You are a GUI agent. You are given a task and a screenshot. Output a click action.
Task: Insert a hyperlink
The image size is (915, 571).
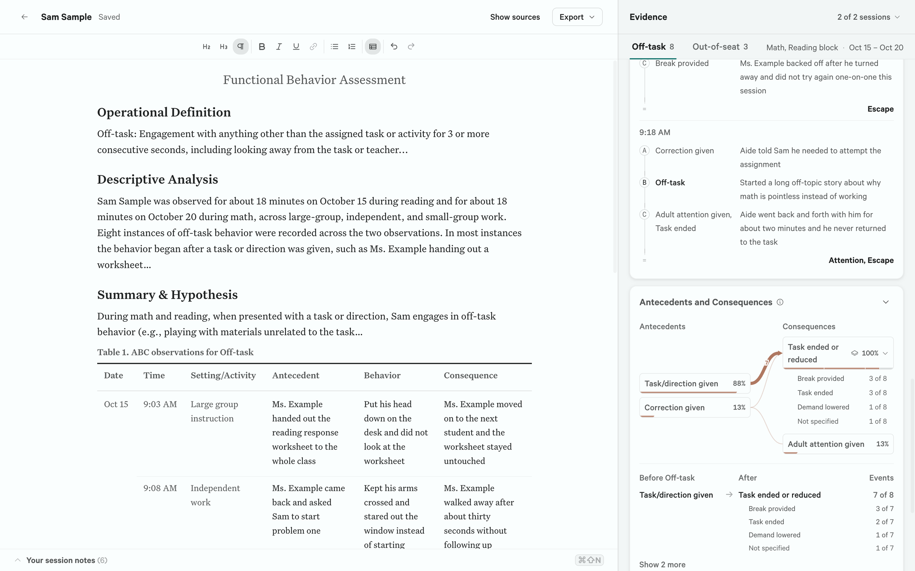pos(313,46)
